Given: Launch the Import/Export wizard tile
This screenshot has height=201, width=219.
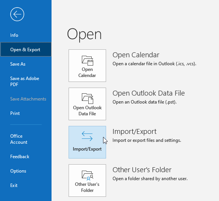Looking at the screenshot, I should click(87, 142).
